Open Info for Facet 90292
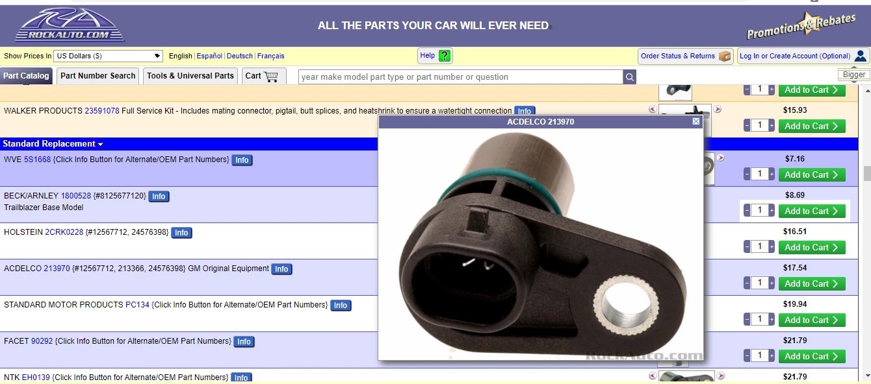 pyautogui.click(x=244, y=342)
